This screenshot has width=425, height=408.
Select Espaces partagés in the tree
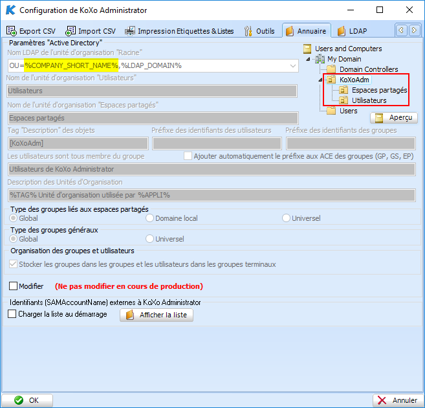tap(379, 90)
